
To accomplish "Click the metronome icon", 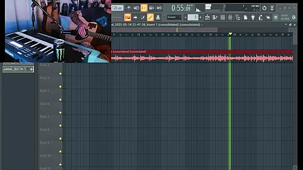I will coord(128,8).
